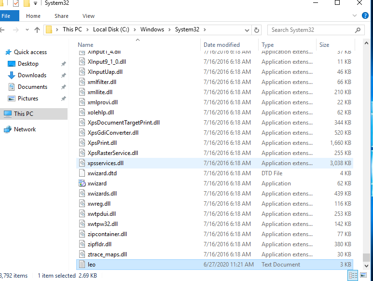Click the Local Disk (C:) breadcrumb
Screen dimensions: 373x281
(x=111, y=29)
